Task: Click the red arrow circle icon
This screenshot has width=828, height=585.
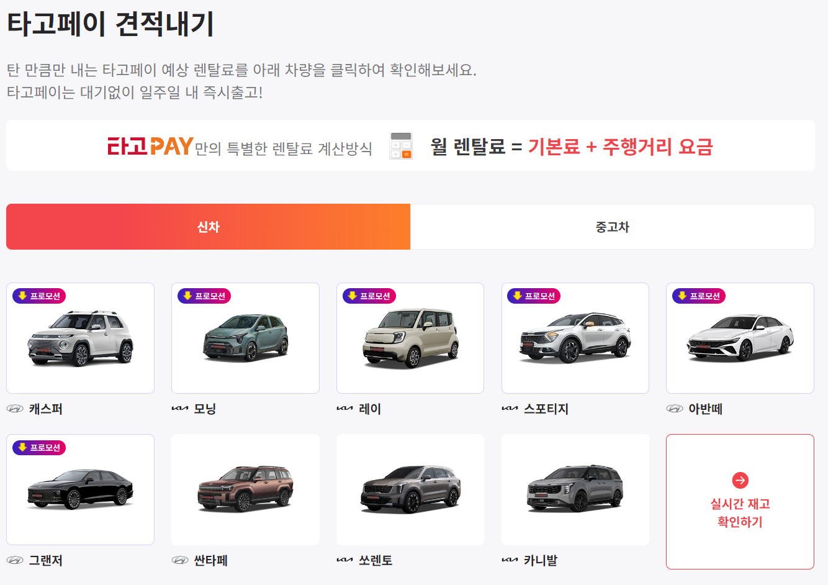Action: click(x=740, y=480)
